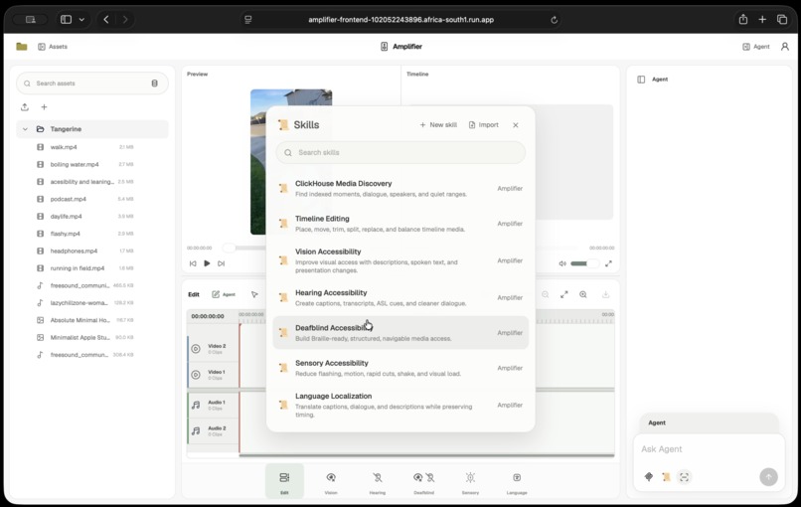Open Language Localization skill
This screenshot has width=801, height=507.
tap(400, 405)
